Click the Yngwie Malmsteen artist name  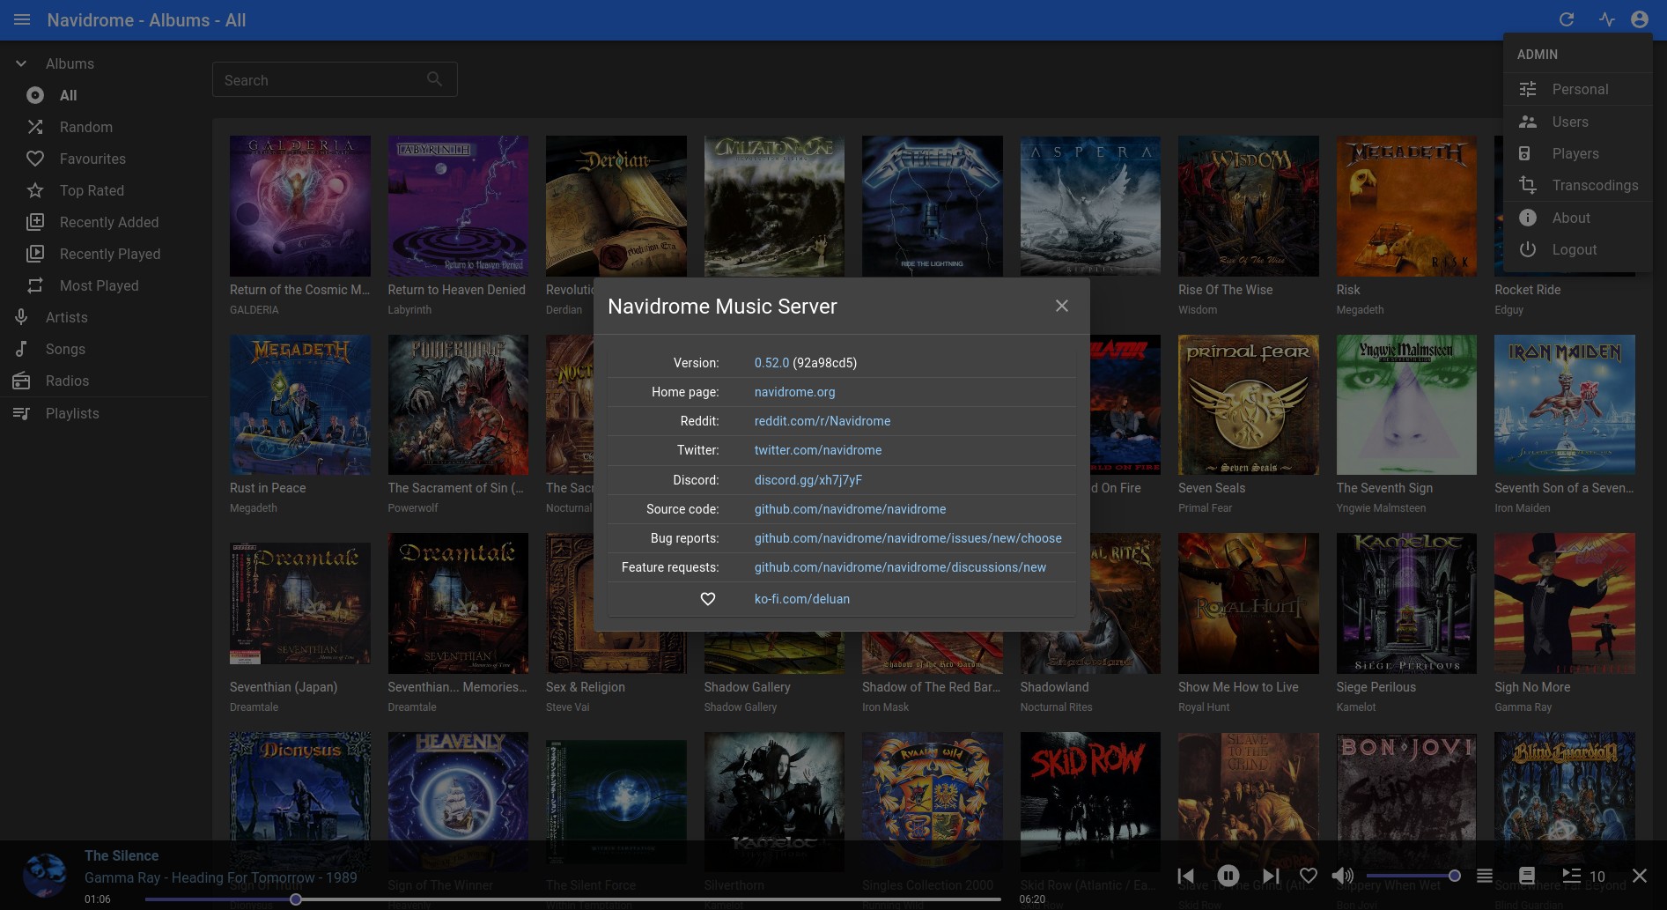pos(1381,508)
